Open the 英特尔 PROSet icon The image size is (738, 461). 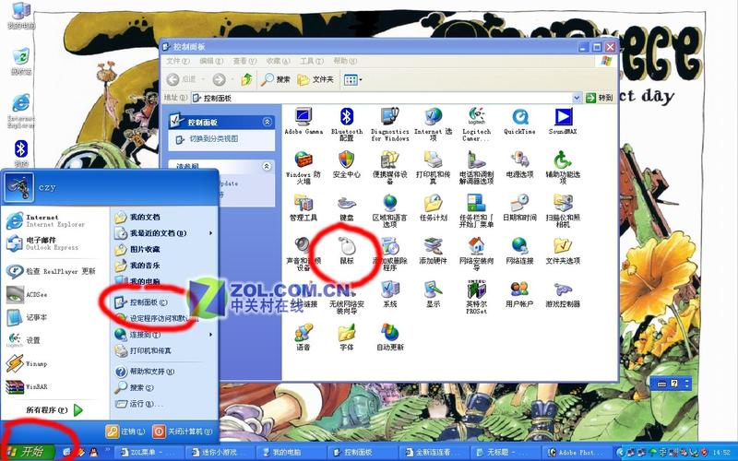coord(476,297)
